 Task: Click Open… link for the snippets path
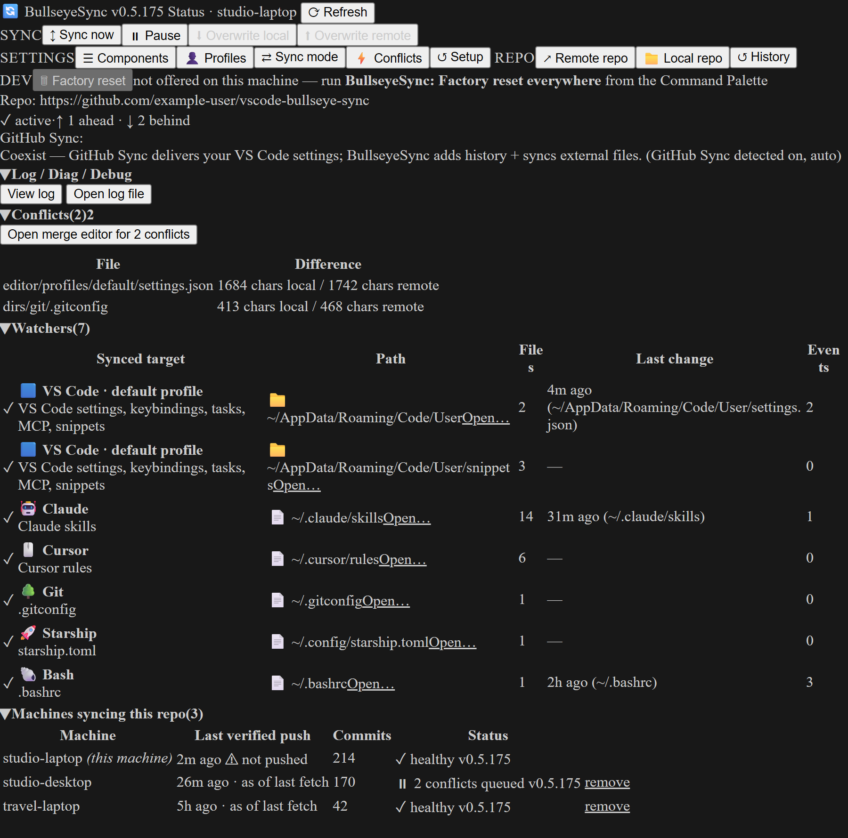(x=297, y=485)
